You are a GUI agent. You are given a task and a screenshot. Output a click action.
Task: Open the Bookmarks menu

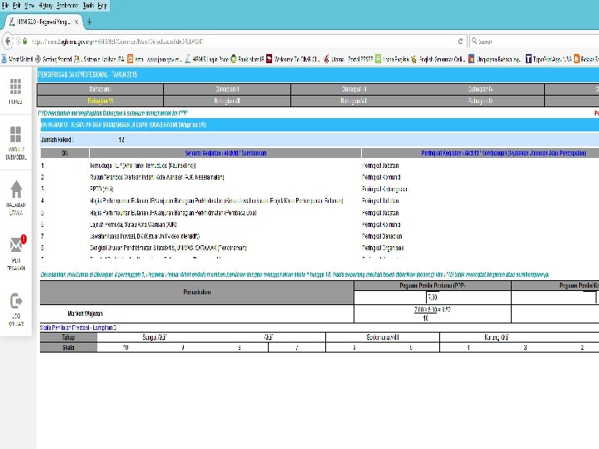click(67, 6)
